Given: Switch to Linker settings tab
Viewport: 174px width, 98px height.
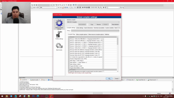Looking at the screenshot, I should pos(80,28).
